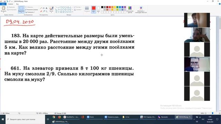The height and width of the screenshot is (124, 221).
Task: Open the notification center icon
Action: click(x=217, y=120)
